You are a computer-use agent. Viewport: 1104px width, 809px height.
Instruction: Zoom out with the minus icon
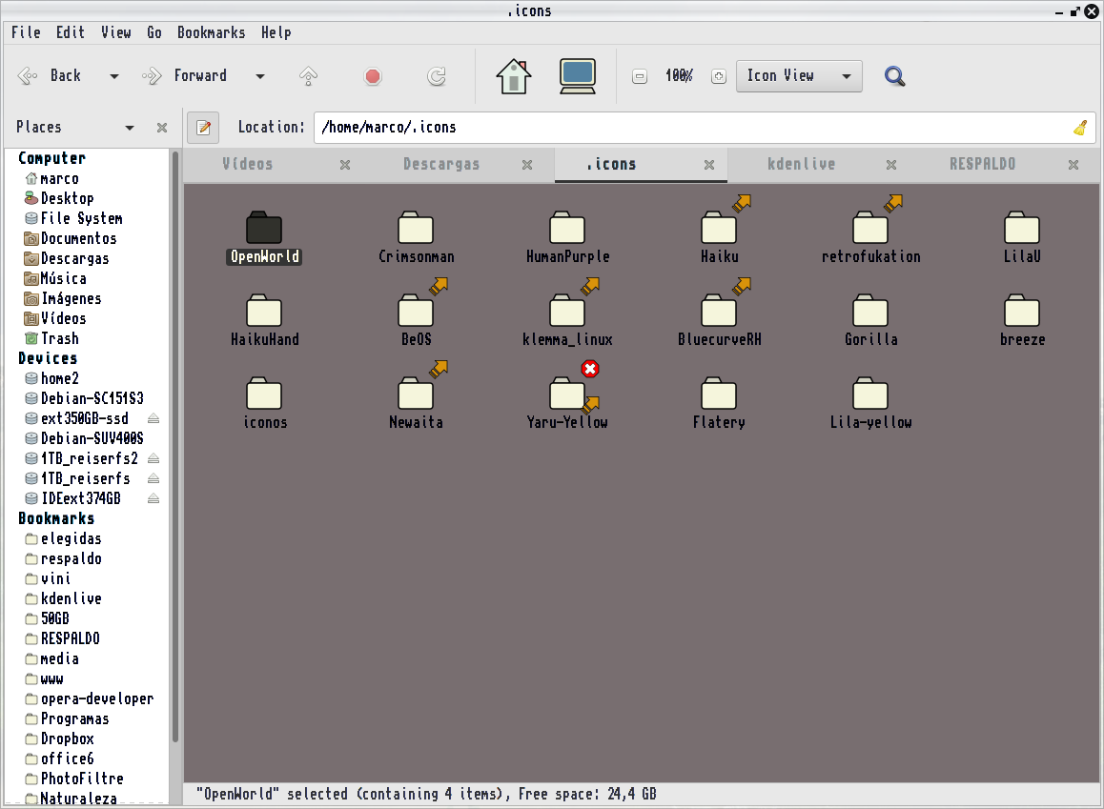coord(640,76)
